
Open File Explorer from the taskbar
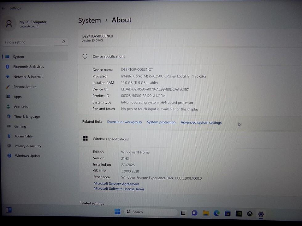click(206, 213)
